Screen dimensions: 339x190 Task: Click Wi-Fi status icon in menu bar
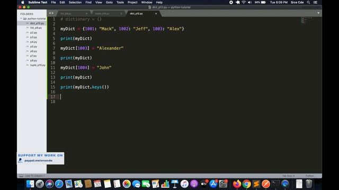[x=244, y=2]
